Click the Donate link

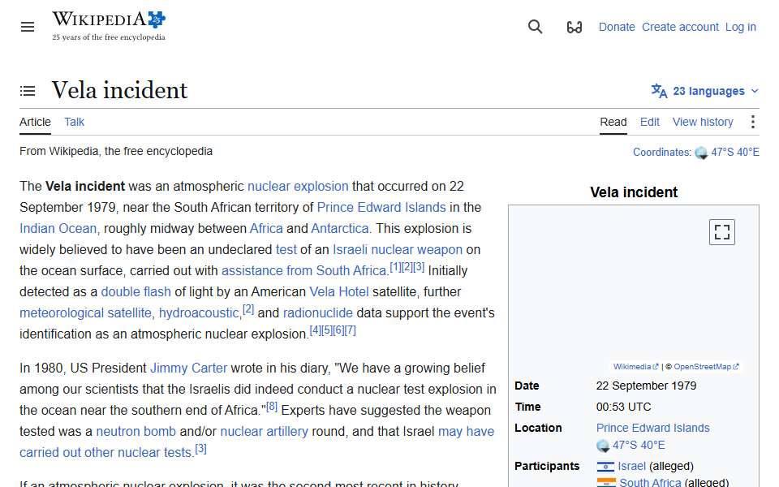click(617, 27)
